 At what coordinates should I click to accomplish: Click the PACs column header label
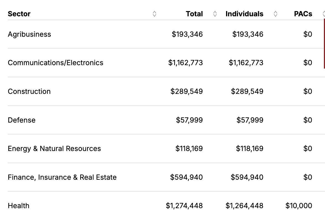[303, 14]
